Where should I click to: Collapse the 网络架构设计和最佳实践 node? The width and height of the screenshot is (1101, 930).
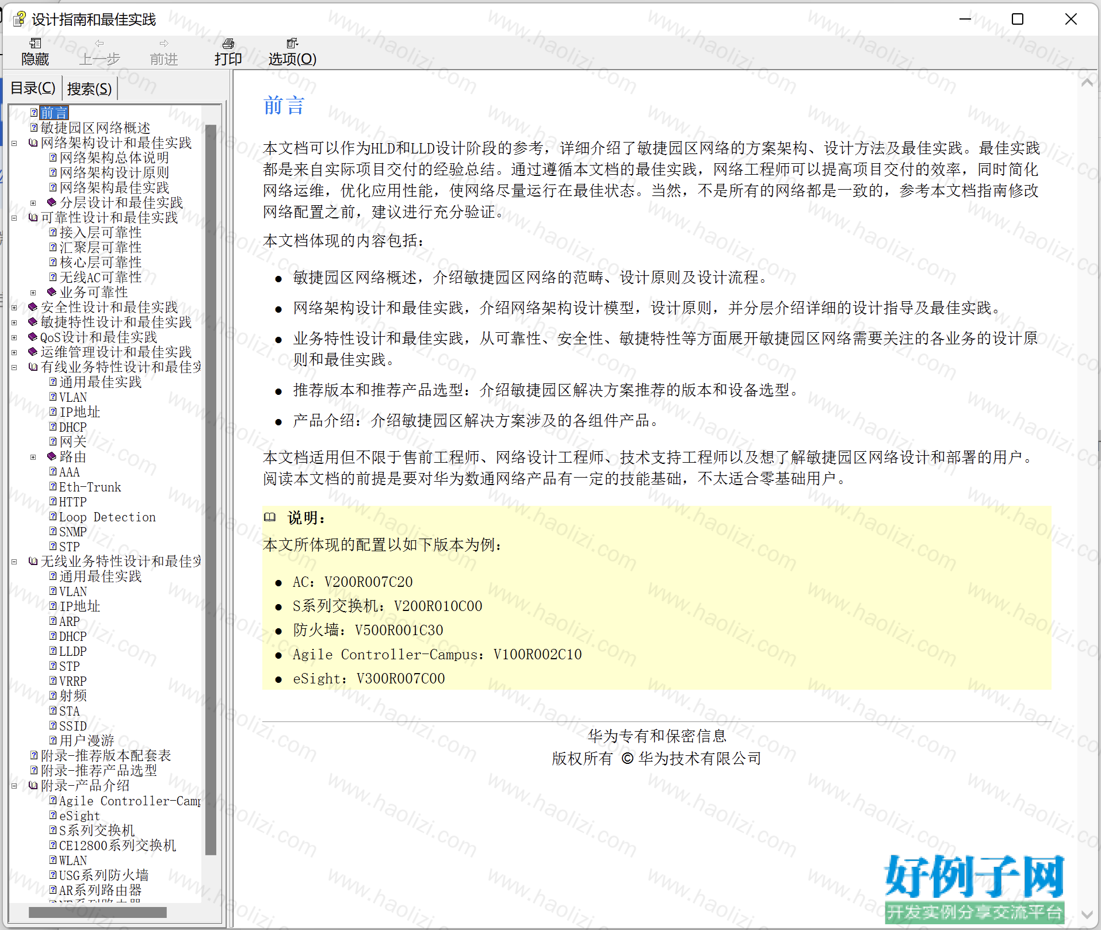click(14, 143)
